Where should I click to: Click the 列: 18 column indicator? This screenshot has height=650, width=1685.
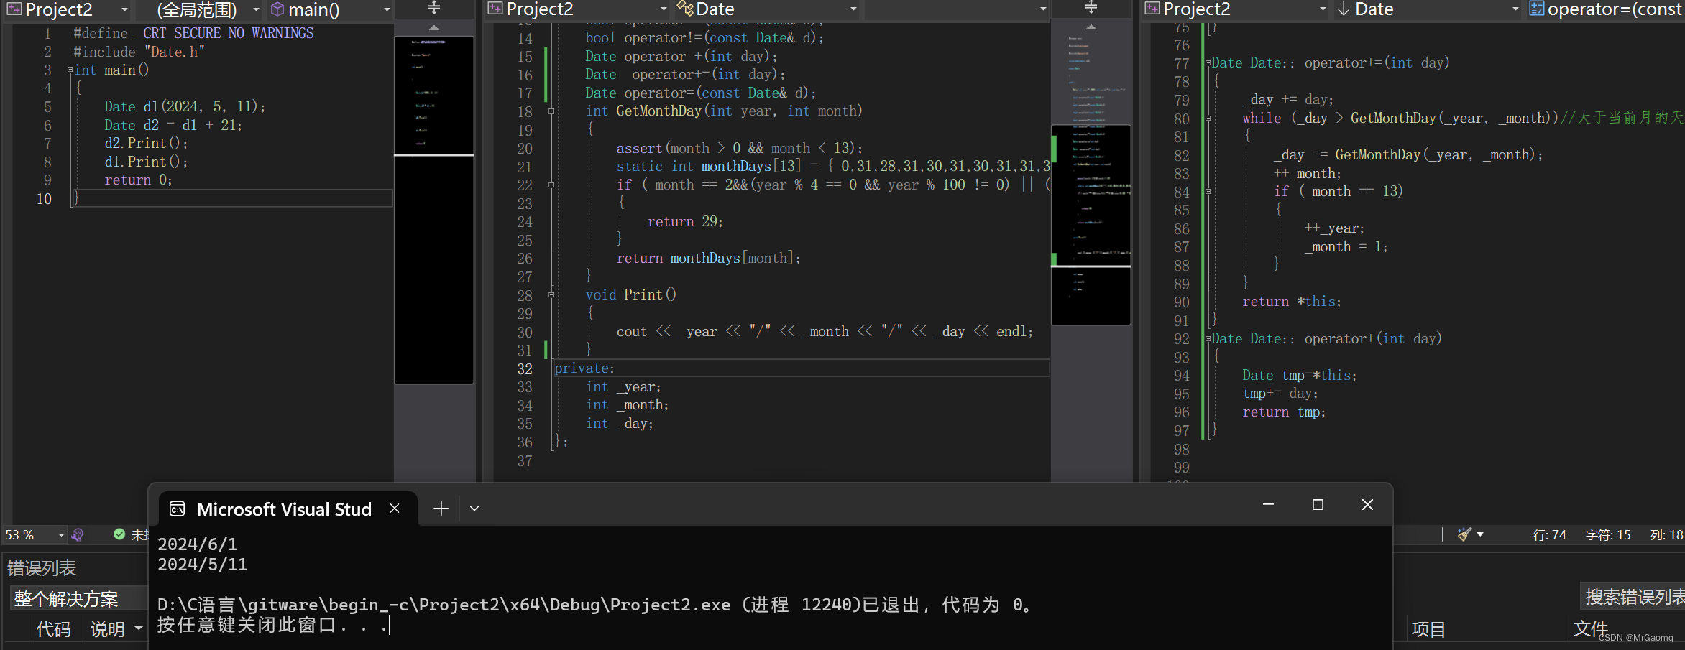tap(1666, 535)
